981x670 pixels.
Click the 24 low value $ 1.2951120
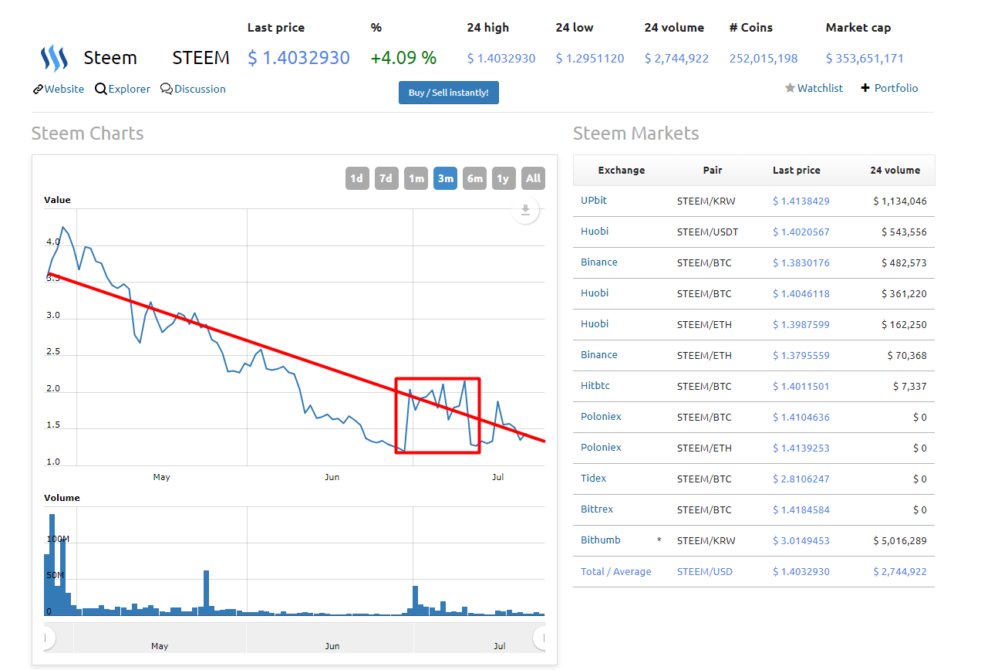590,59
